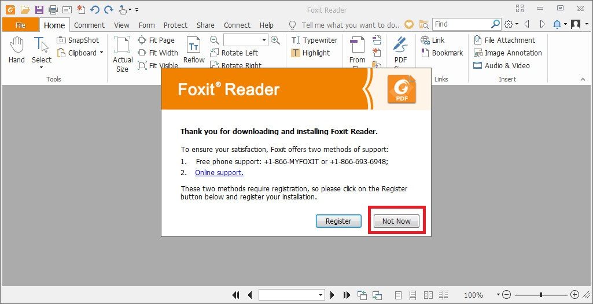593x304 pixels.
Task: Click Audio & Video tool
Action: pyautogui.click(x=502, y=66)
